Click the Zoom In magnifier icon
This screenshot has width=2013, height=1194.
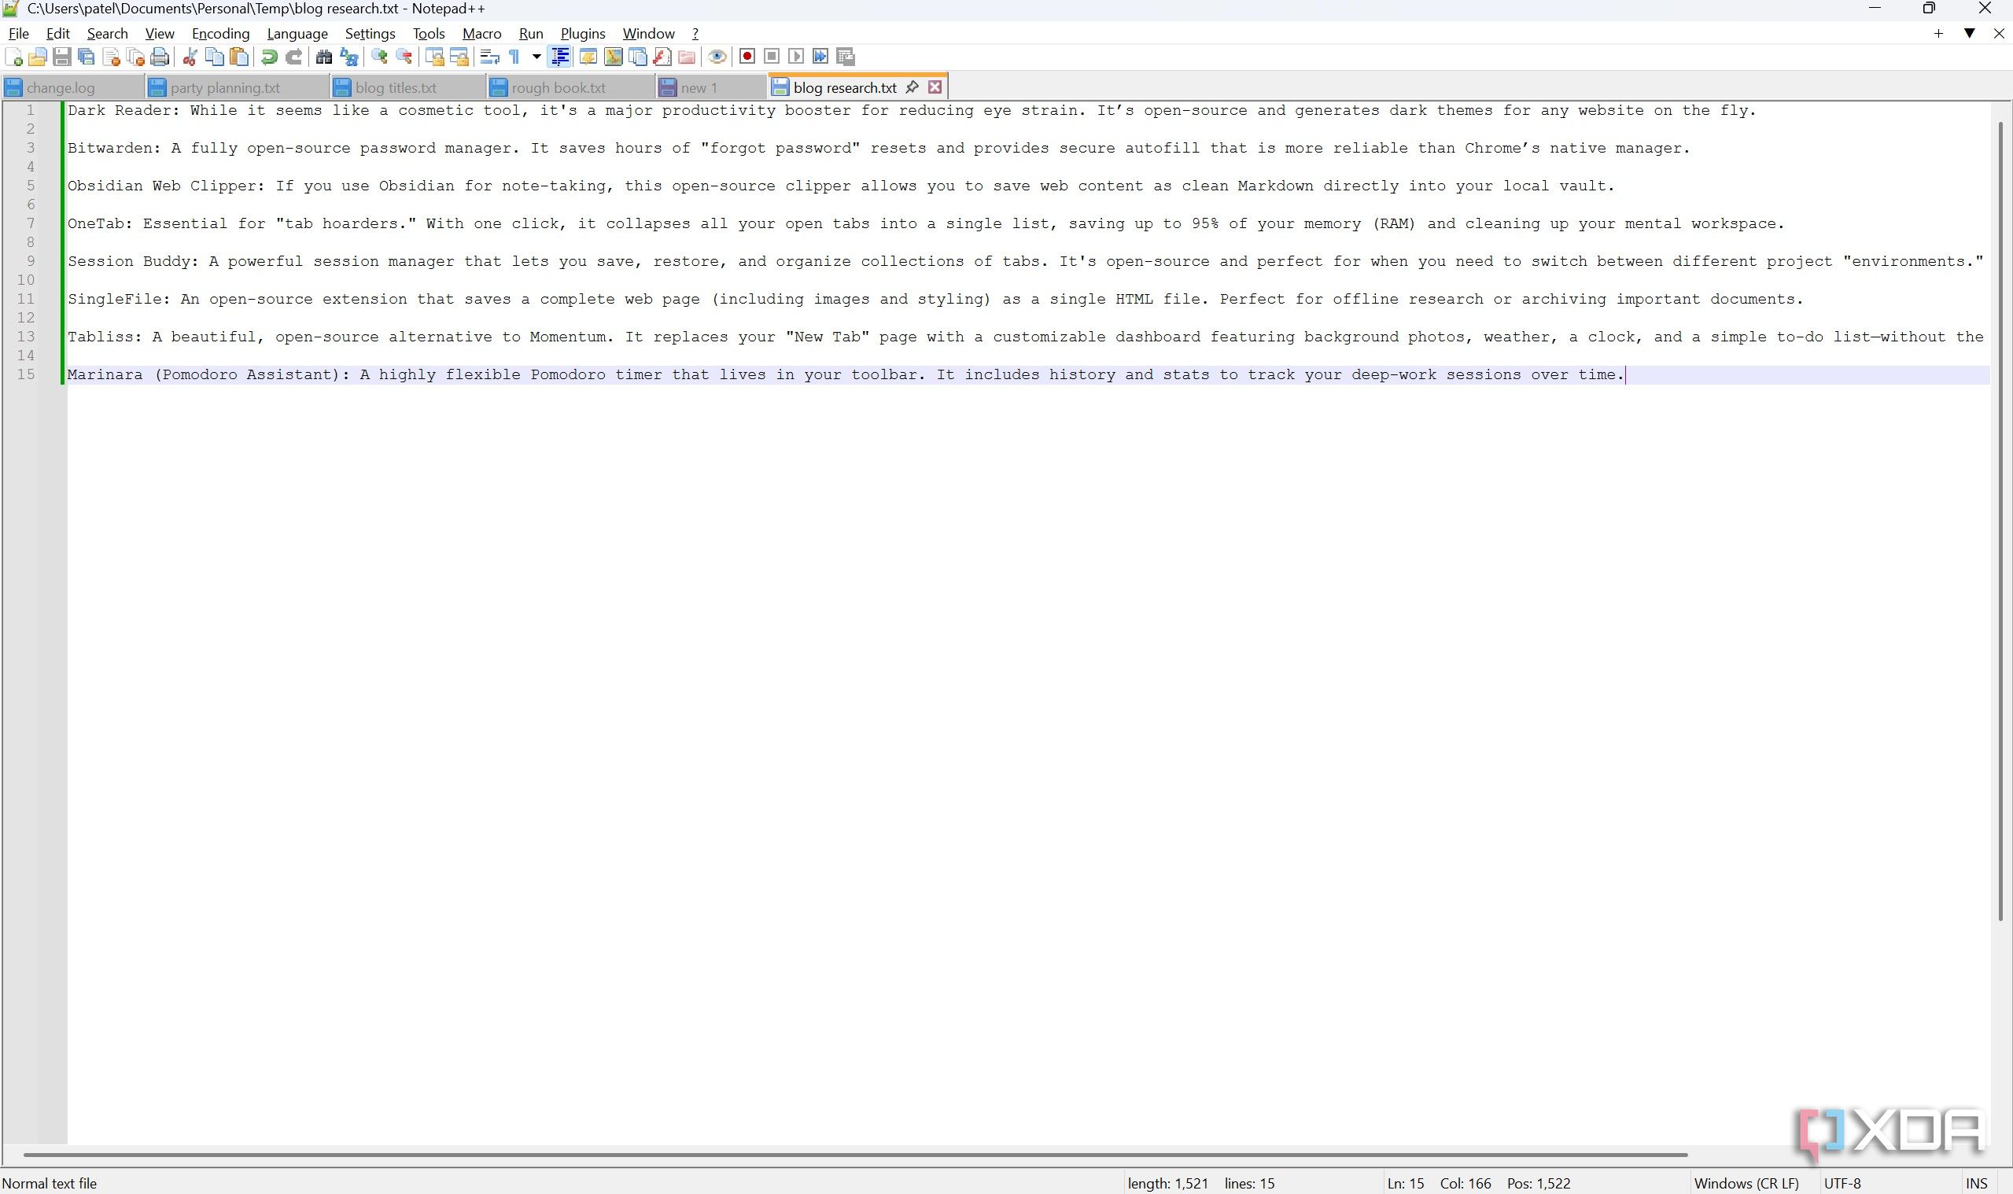[379, 57]
